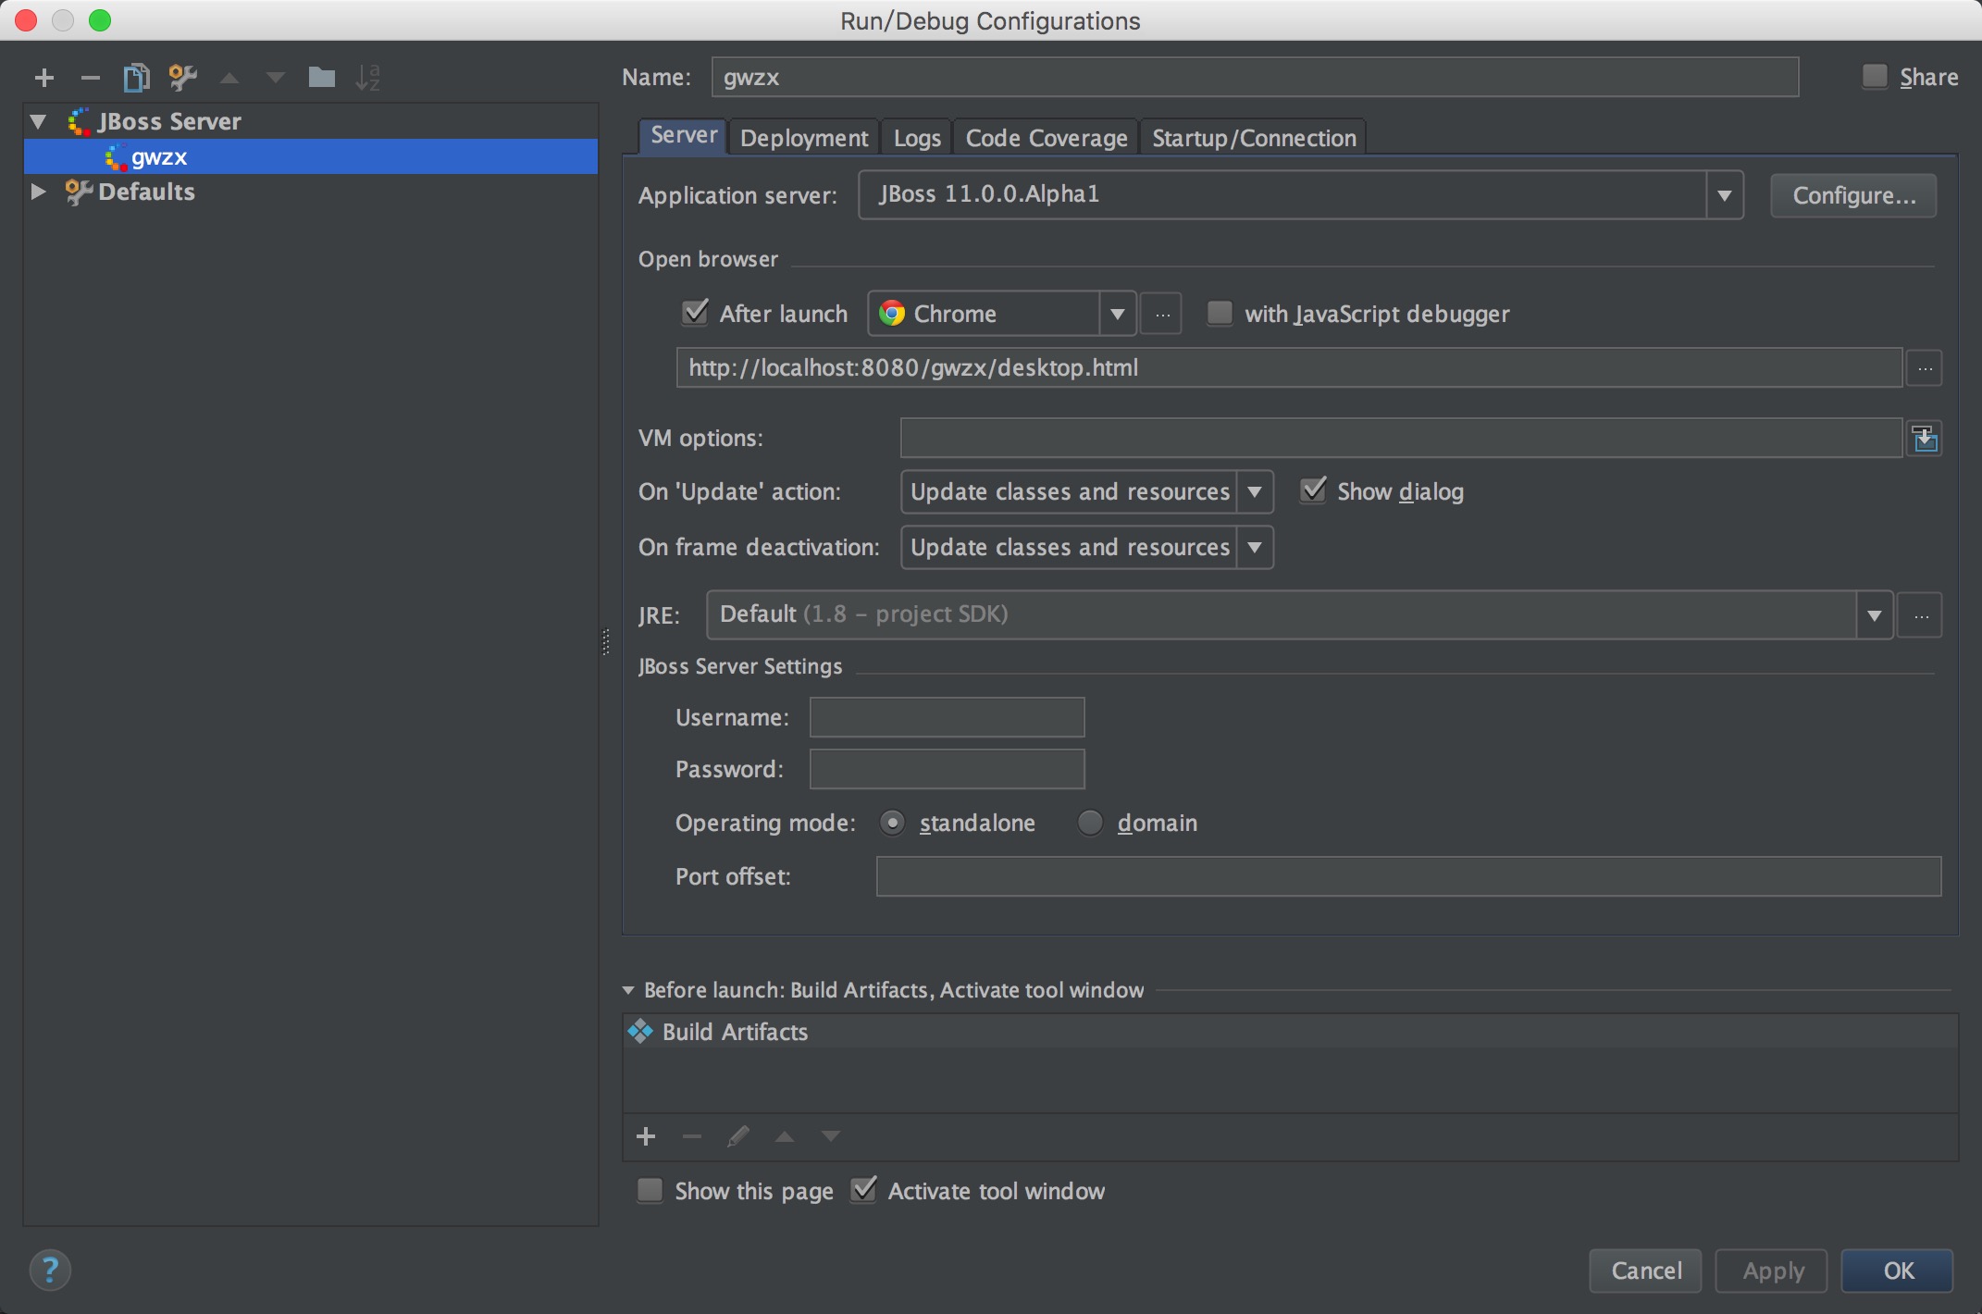Open the Code Coverage tab
The image size is (1982, 1314).
[x=1047, y=138]
